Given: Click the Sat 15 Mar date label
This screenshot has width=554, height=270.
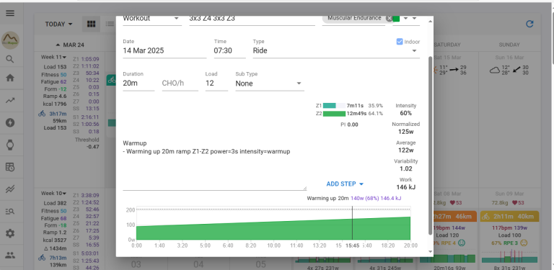Looking at the screenshot, I should pos(447,57).
